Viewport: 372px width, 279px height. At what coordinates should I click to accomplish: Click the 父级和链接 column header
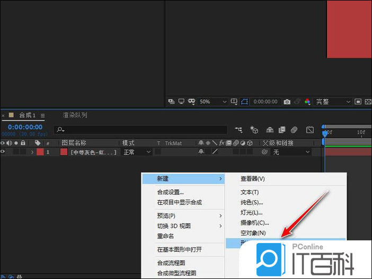pyautogui.click(x=278, y=143)
